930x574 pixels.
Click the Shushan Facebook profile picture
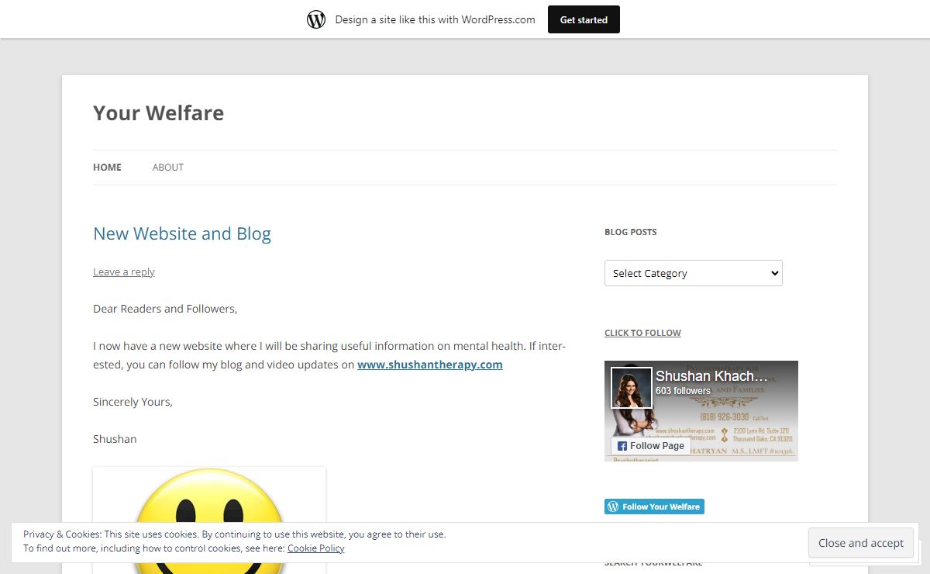click(x=632, y=388)
